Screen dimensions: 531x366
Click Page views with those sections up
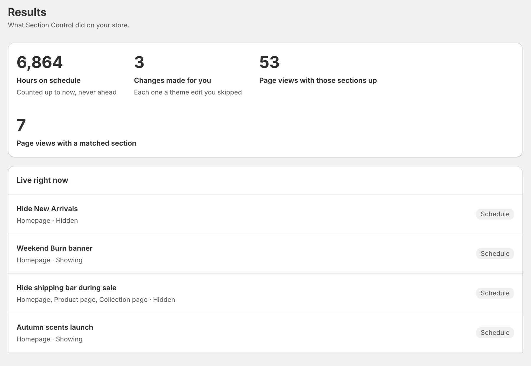pos(318,80)
